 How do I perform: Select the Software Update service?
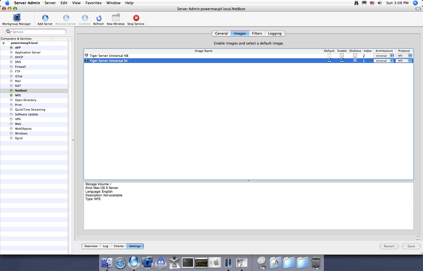(34, 114)
